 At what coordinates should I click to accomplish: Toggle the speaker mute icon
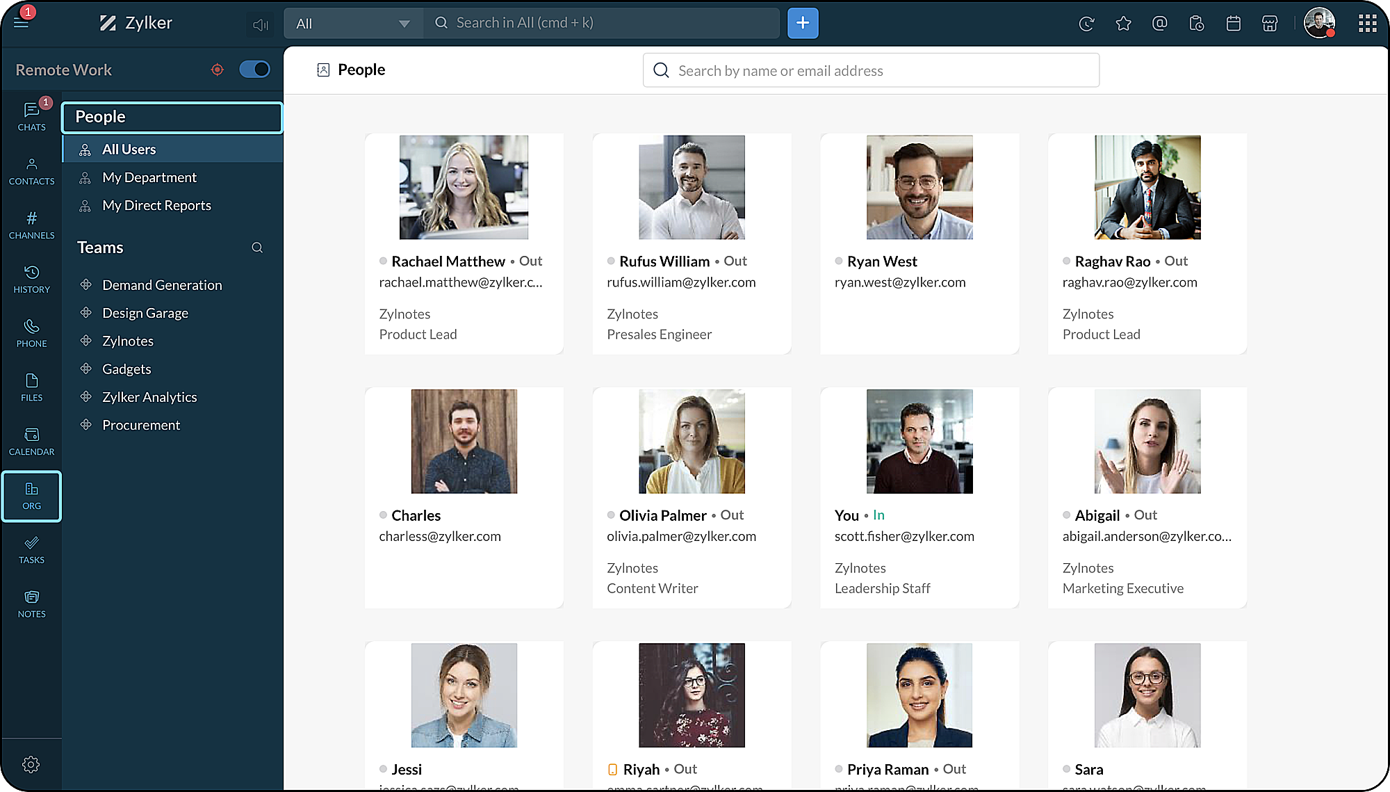[260, 25]
